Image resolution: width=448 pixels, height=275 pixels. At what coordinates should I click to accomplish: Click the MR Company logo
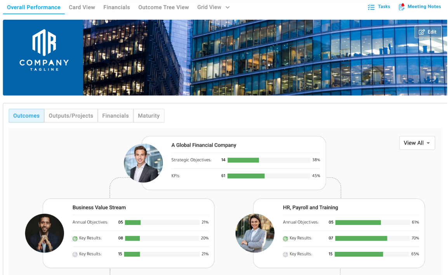pos(44,50)
